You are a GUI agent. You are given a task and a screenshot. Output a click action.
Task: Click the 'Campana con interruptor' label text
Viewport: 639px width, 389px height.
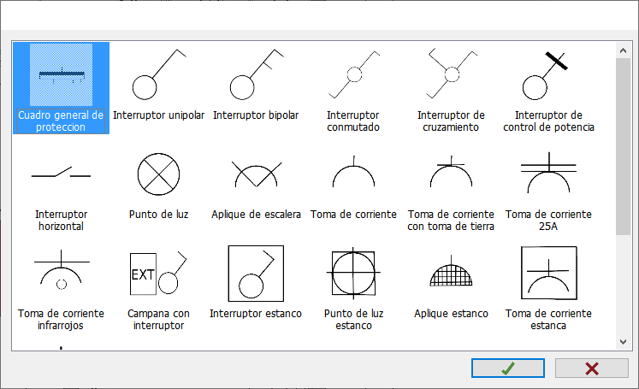click(158, 320)
